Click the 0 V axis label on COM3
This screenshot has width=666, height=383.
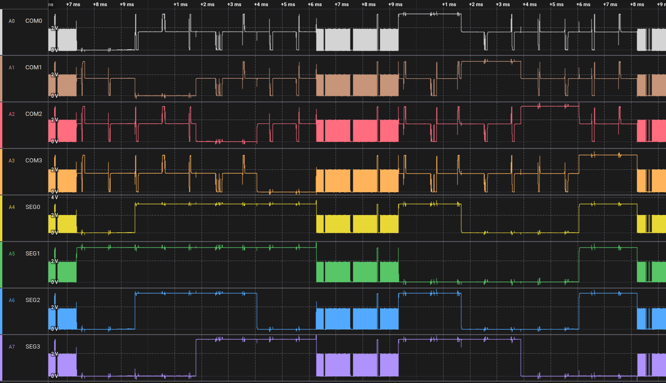[54, 191]
